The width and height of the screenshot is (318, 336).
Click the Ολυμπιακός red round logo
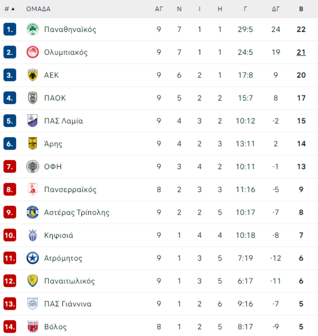33,52
